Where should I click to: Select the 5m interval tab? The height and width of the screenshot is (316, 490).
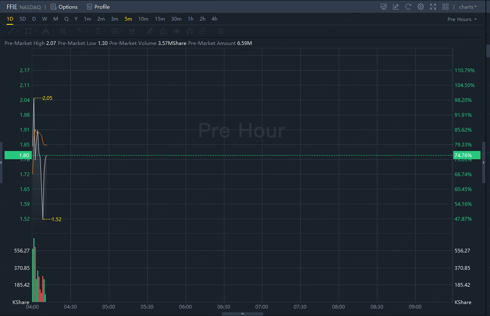click(x=128, y=19)
